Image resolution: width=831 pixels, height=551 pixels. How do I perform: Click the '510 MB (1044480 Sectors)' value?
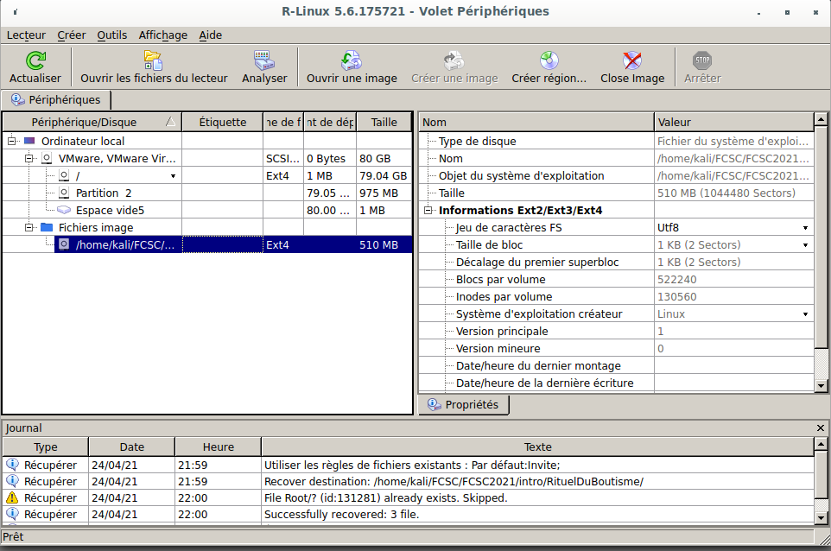(726, 193)
